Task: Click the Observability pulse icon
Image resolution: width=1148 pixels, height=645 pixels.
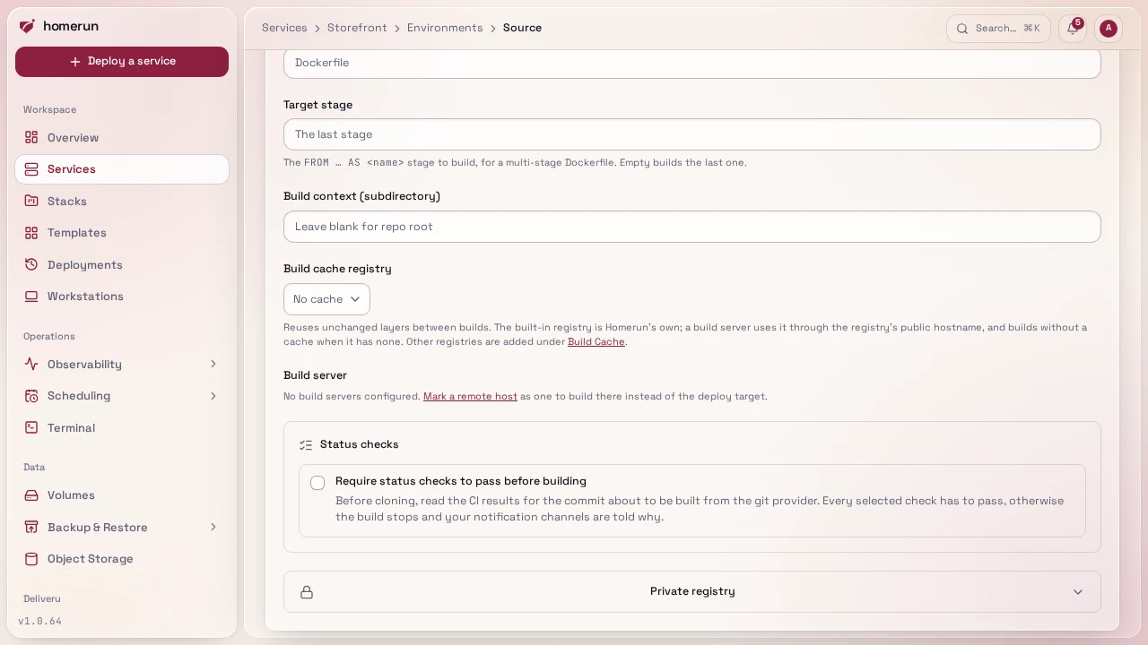Action: pos(31,364)
